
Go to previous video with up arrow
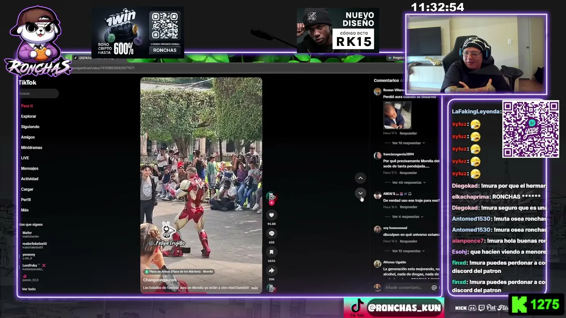point(360,178)
